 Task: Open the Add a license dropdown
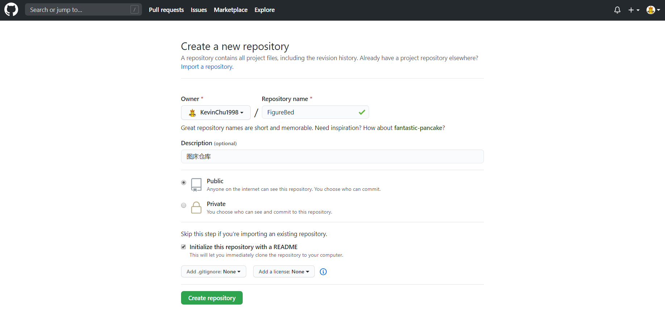(284, 272)
